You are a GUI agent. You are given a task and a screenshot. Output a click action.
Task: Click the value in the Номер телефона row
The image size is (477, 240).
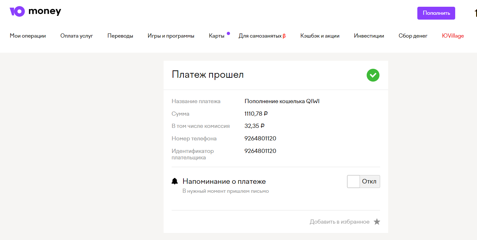point(260,138)
